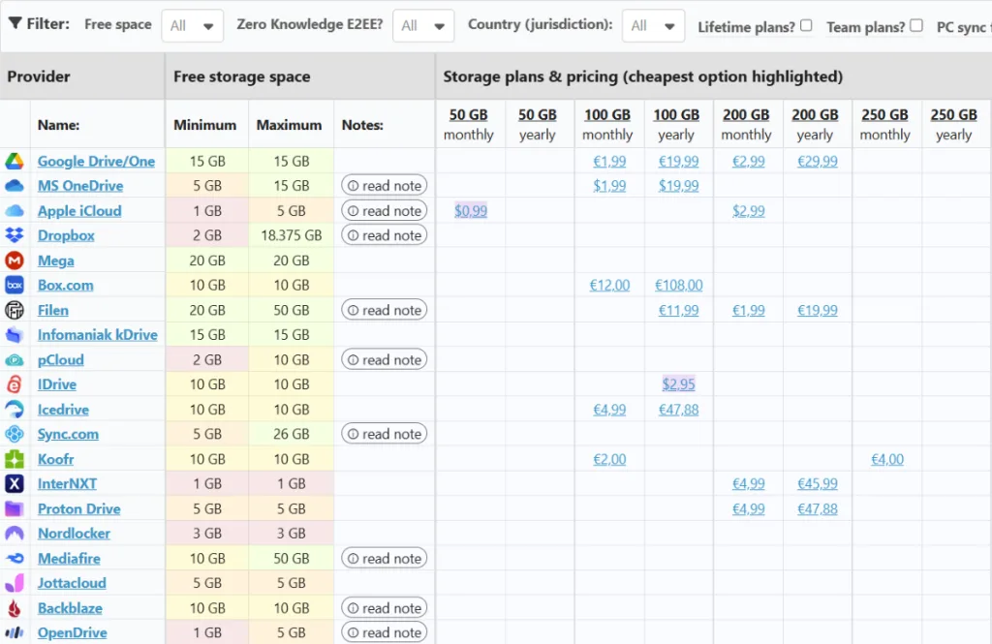Click the Proton Drive folder icon
The height and width of the screenshot is (644, 992).
pyautogui.click(x=15, y=508)
